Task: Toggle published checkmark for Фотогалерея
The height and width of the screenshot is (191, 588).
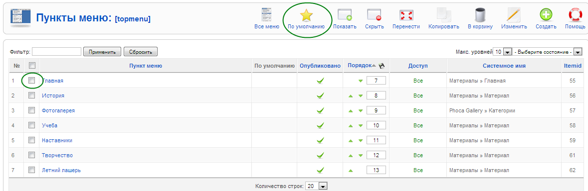Action: (320, 110)
